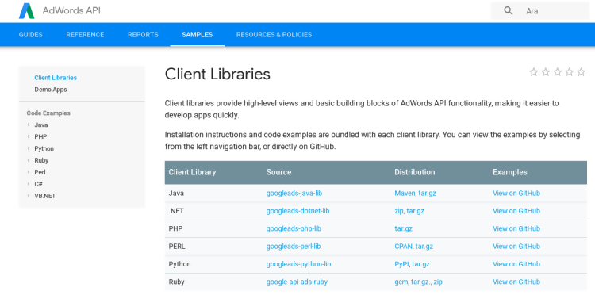
Task: Open the googleads-java-lib source link
Action: pyautogui.click(x=294, y=194)
